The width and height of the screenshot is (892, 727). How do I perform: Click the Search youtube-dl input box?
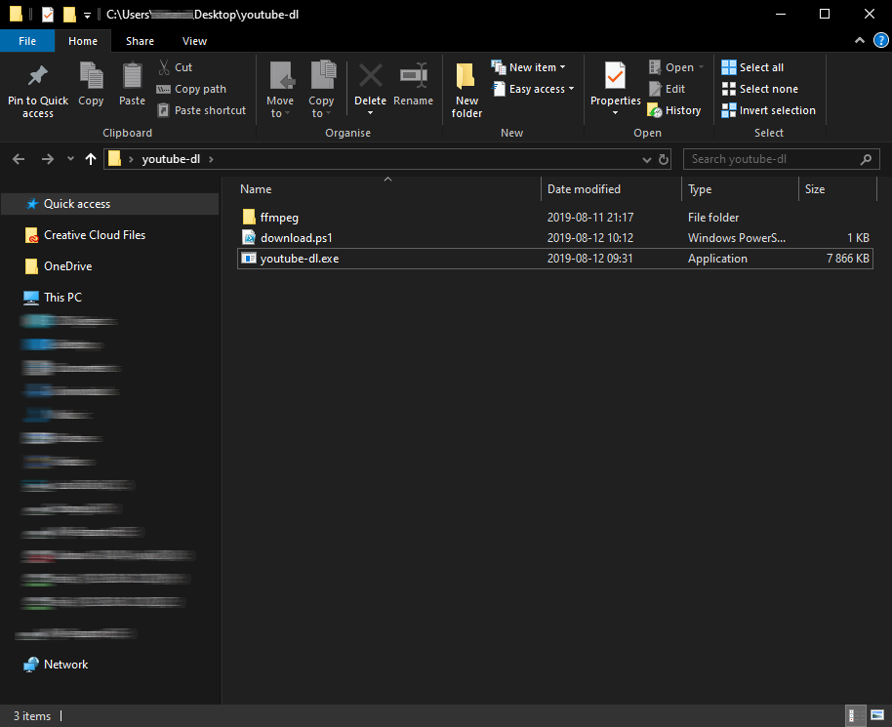tap(771, 159)
